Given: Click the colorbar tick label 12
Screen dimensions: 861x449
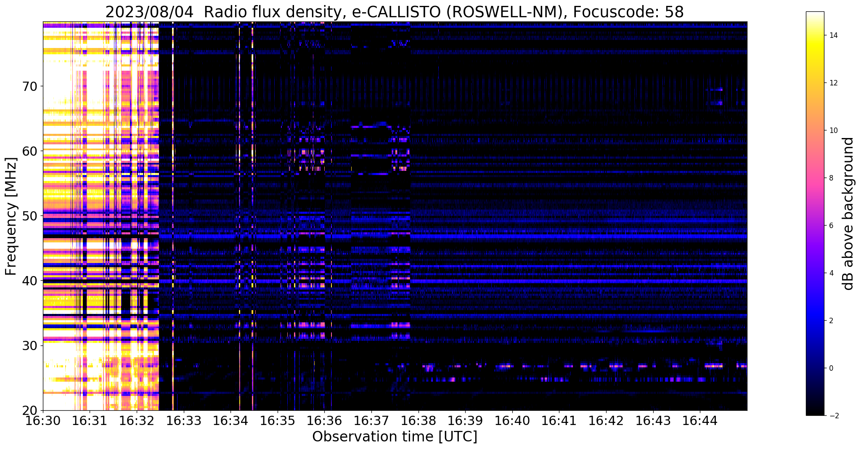Looking at the screenshot, I should (x=832, y=83).
